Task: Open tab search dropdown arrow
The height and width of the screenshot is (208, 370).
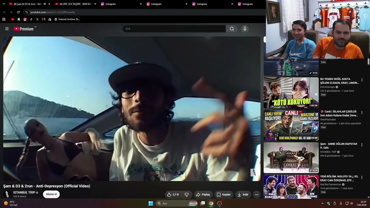Action: [4, 4]
